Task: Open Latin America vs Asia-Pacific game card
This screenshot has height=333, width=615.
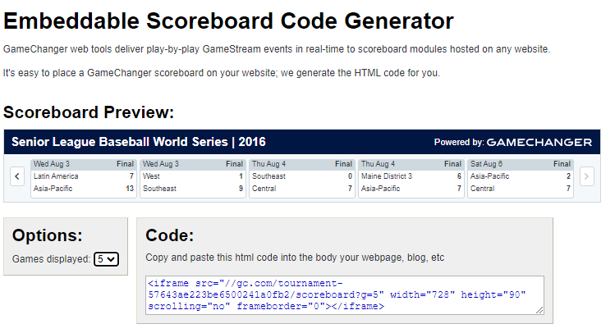Action: (83, 178)
